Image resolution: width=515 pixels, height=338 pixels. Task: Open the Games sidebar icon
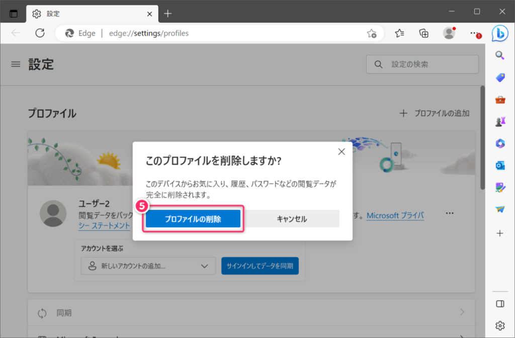point(499,121)
